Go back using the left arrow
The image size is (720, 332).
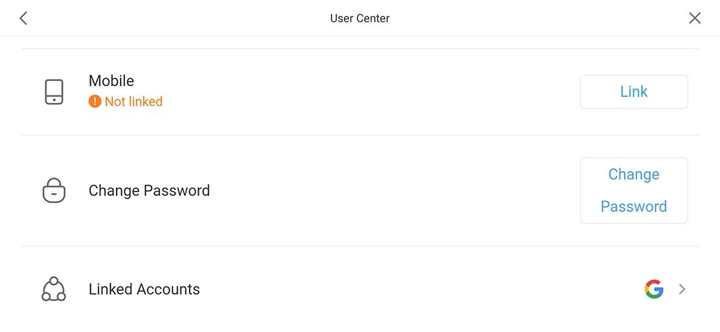point(24,18)
